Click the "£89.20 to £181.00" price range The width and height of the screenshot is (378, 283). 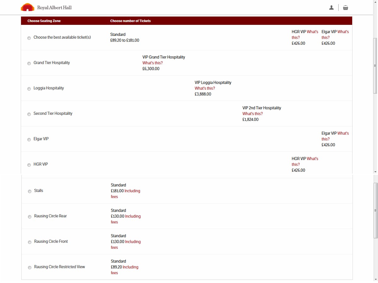pos(125,41)
